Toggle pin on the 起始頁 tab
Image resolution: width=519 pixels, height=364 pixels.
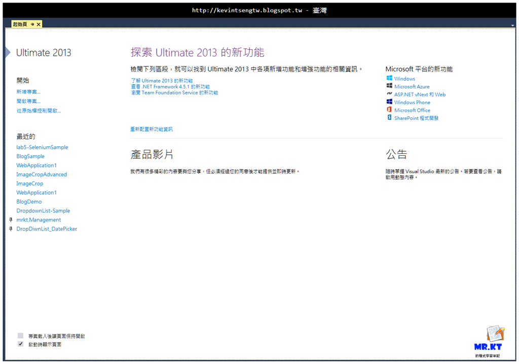(x=32, y=24)
